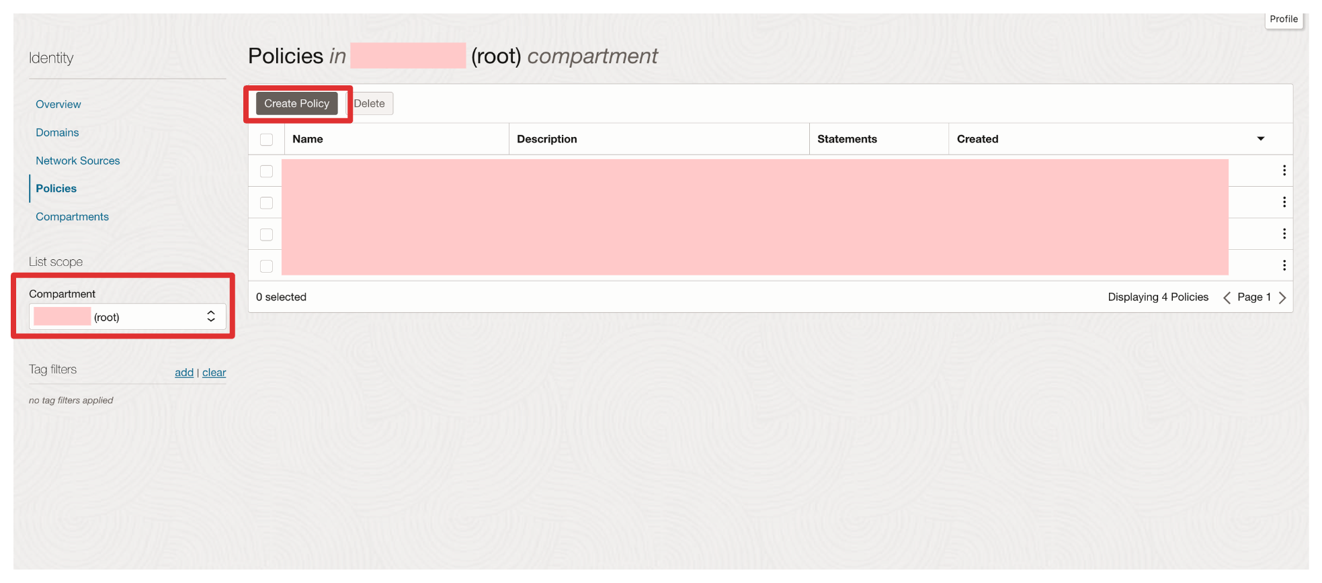Screen dimensions: 1322x583
Task: Open the Compartment dropdown selector
Action: pyautogui.click(x=128, y=317)
